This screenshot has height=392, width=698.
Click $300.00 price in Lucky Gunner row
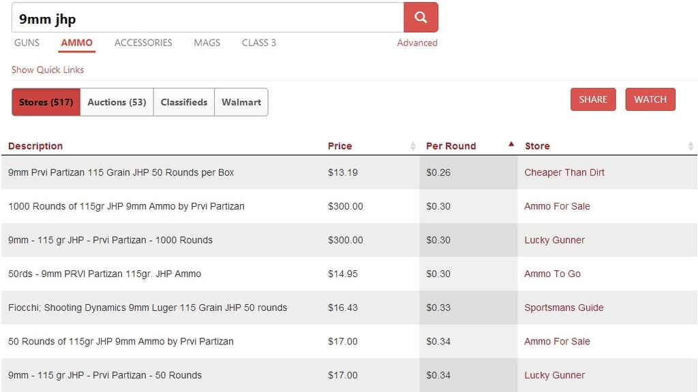346,240
